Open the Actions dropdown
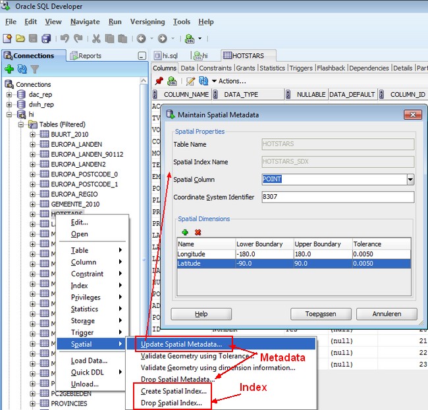 click(228, 81)
